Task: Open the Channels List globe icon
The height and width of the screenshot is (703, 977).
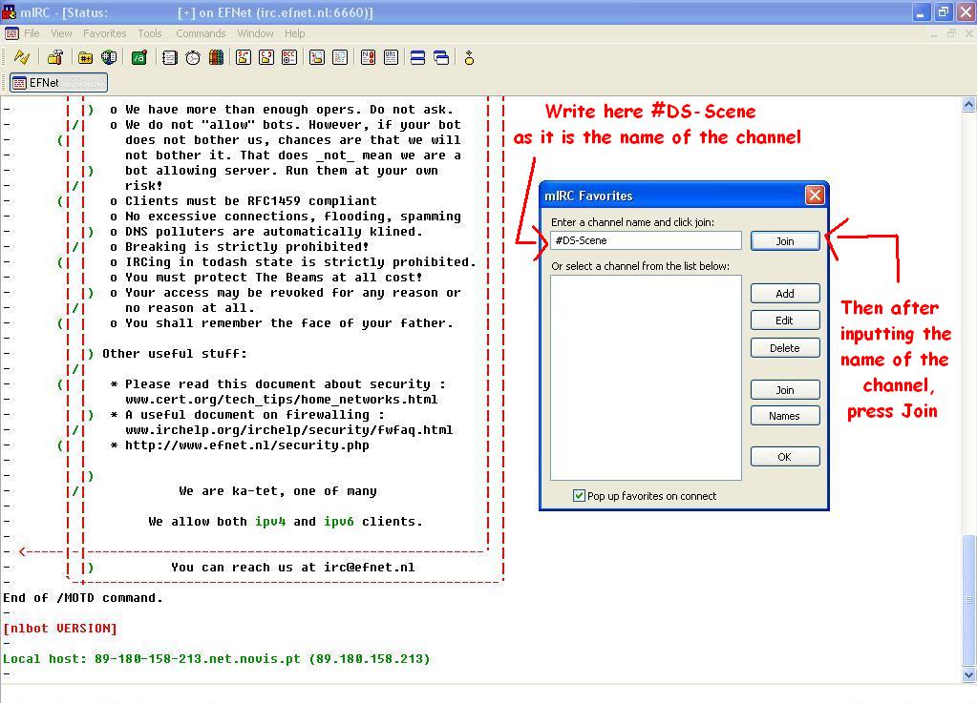Action: click(x=109, y=58)
